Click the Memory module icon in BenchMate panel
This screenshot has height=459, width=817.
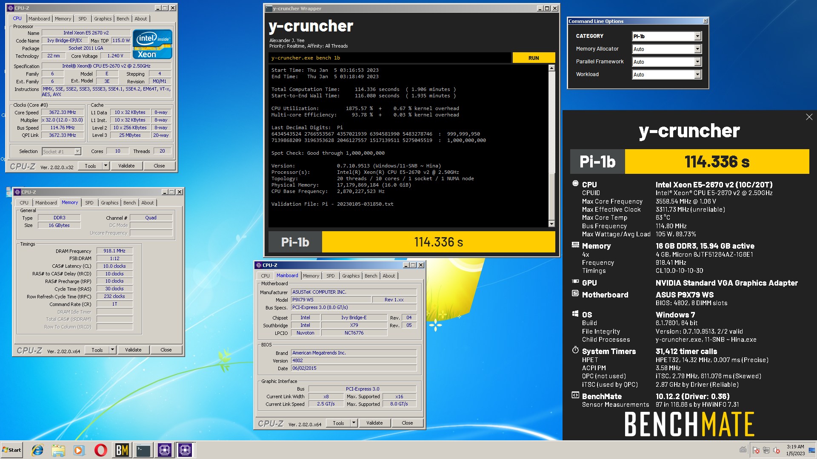pos(575,245)
